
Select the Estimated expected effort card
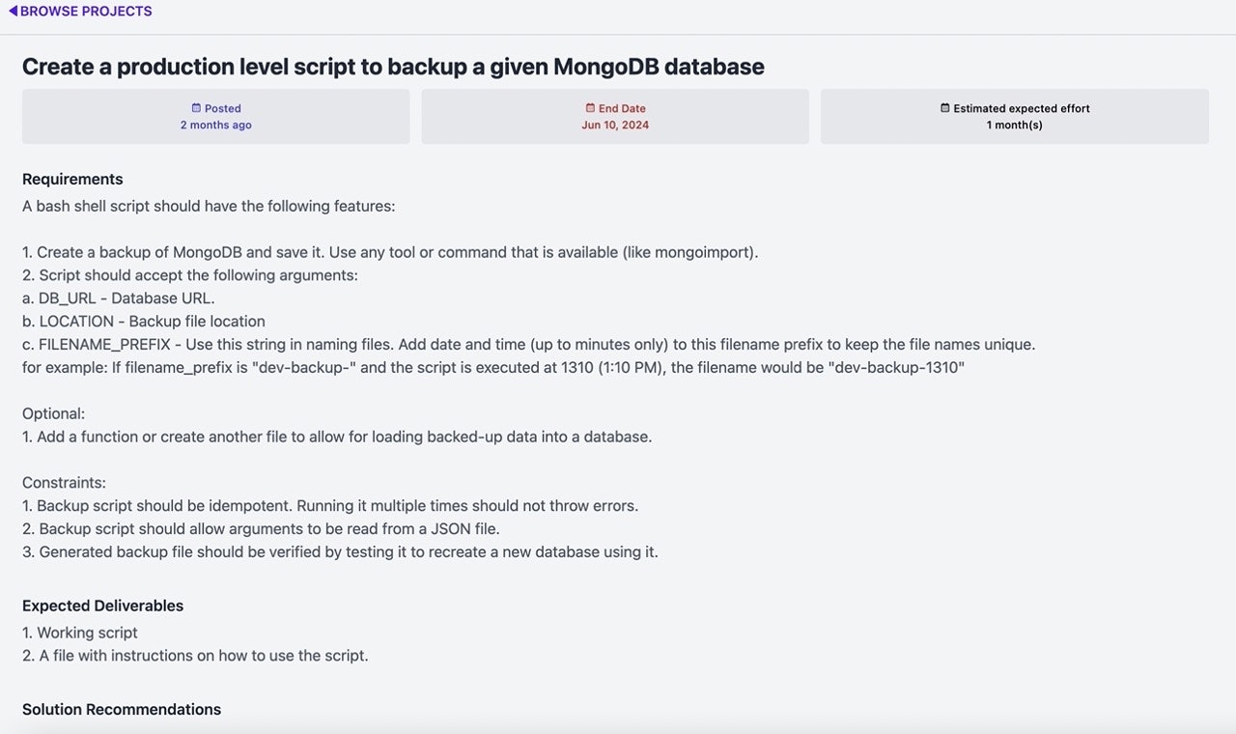pyautogui.click(x=1015, y=117)
